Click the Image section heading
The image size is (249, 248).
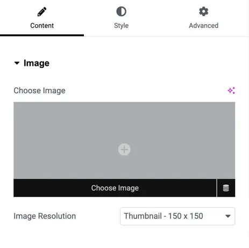(x=37, y=63)
